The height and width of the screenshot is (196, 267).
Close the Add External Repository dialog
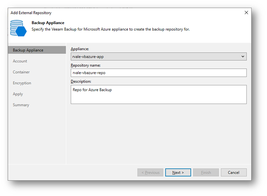click(246, 12)
